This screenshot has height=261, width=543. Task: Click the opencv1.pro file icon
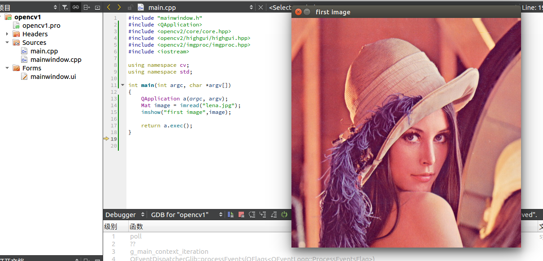17,26
